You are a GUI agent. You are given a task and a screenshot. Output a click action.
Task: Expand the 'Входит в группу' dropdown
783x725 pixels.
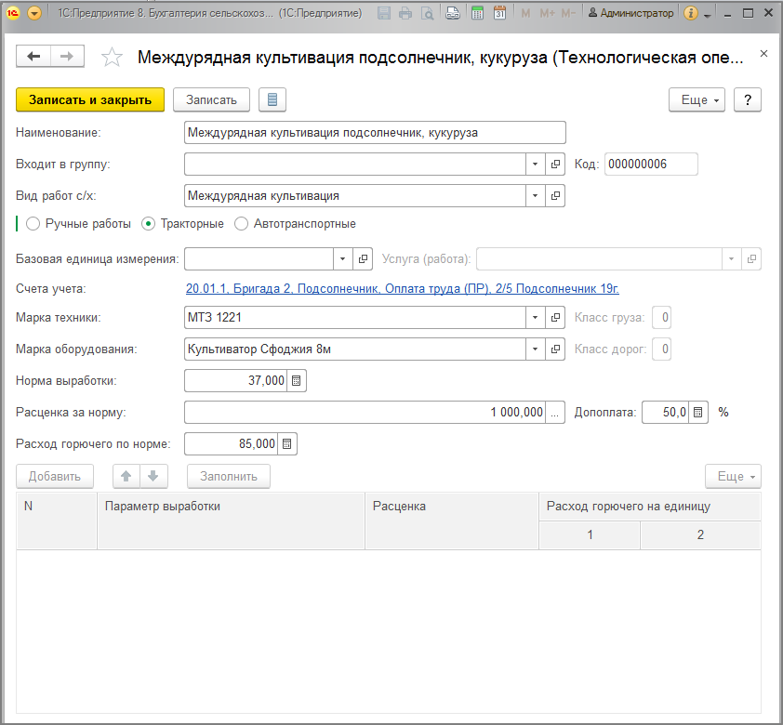click(x=536, y=165)
